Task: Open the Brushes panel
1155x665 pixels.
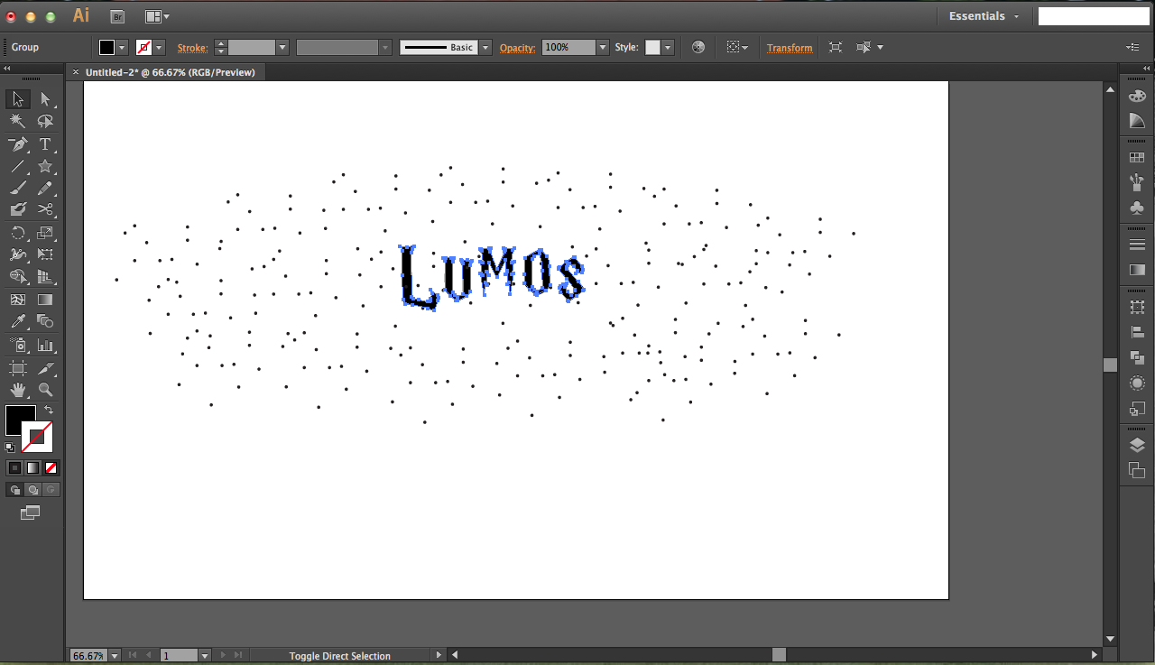Action: (x=1137, y=183)
